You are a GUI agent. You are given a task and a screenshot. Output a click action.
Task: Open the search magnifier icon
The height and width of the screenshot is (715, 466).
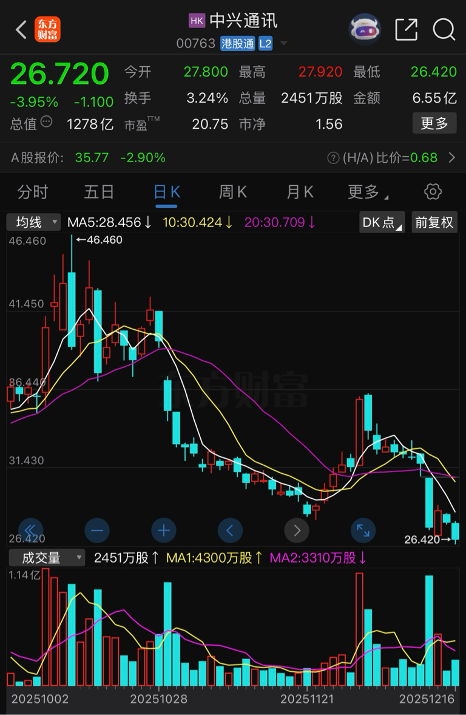pyautogui.click(x=444, y=30)
